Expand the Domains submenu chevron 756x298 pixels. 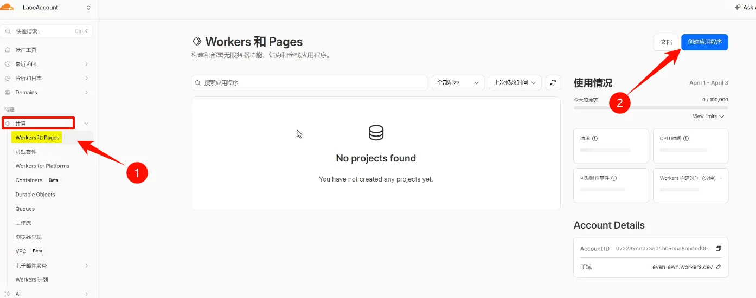click(x=87, y=93)
